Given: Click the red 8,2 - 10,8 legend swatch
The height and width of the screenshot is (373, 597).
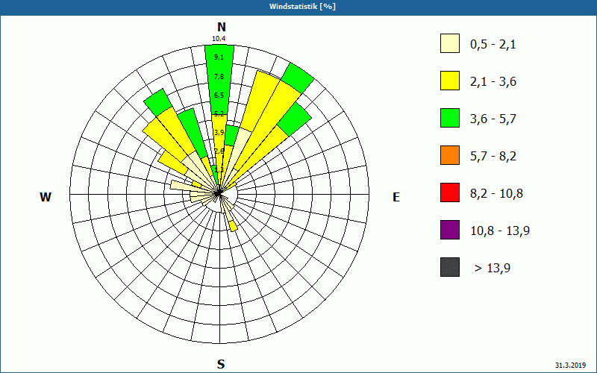Looking at the screenshot, I should tap(450, 192).
